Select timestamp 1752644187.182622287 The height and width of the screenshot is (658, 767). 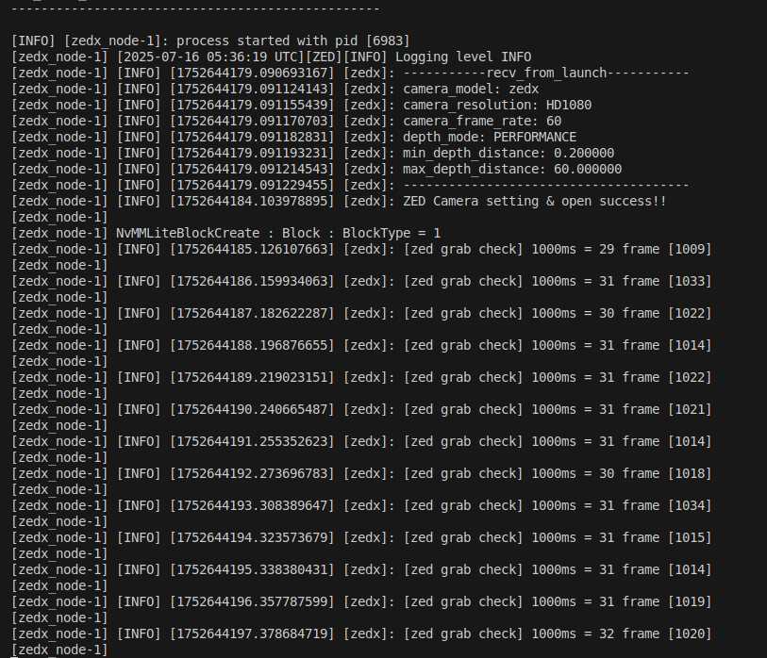(x=252, y=313)
